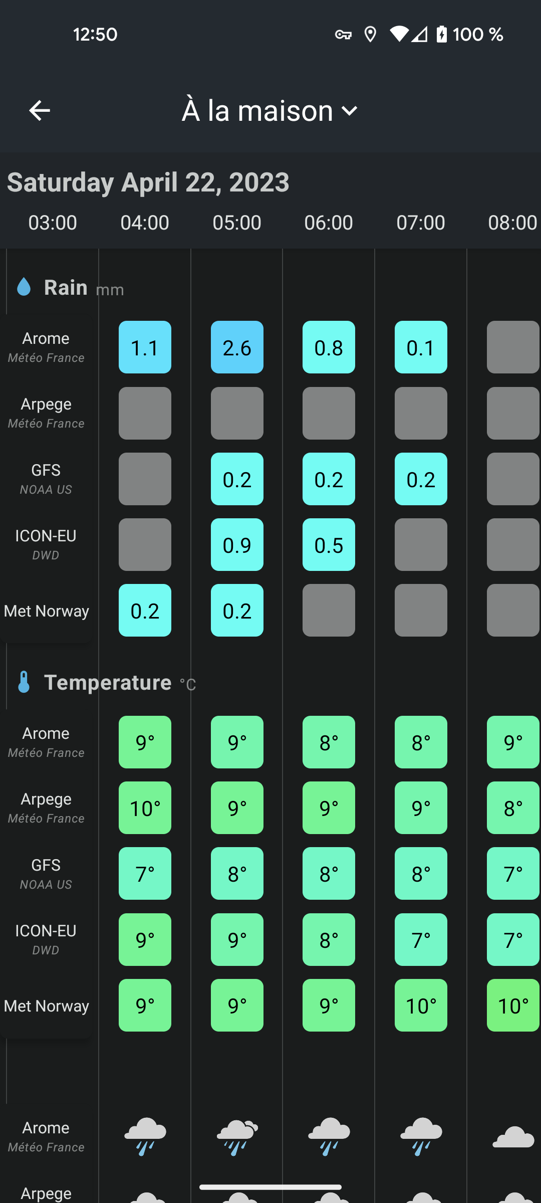The image size is (541, 1203).
Task: Tap the Temperature thermometer icon
Action: tap(24, 682)
